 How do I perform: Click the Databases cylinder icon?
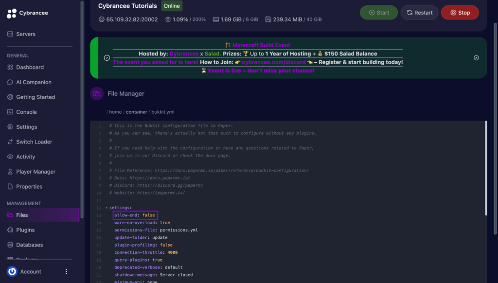10,245
